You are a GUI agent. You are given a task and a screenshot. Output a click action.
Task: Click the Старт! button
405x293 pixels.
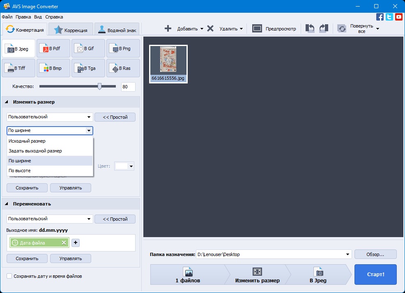375,275
